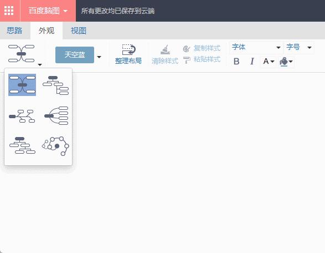Click the 整理布局 label
The width and height of the screenshot is (325, 253).
(x=128, y=61)
